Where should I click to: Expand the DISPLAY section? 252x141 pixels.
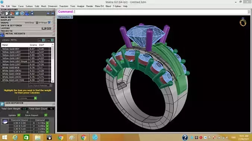pyautogui.click(x=6, y=20)
